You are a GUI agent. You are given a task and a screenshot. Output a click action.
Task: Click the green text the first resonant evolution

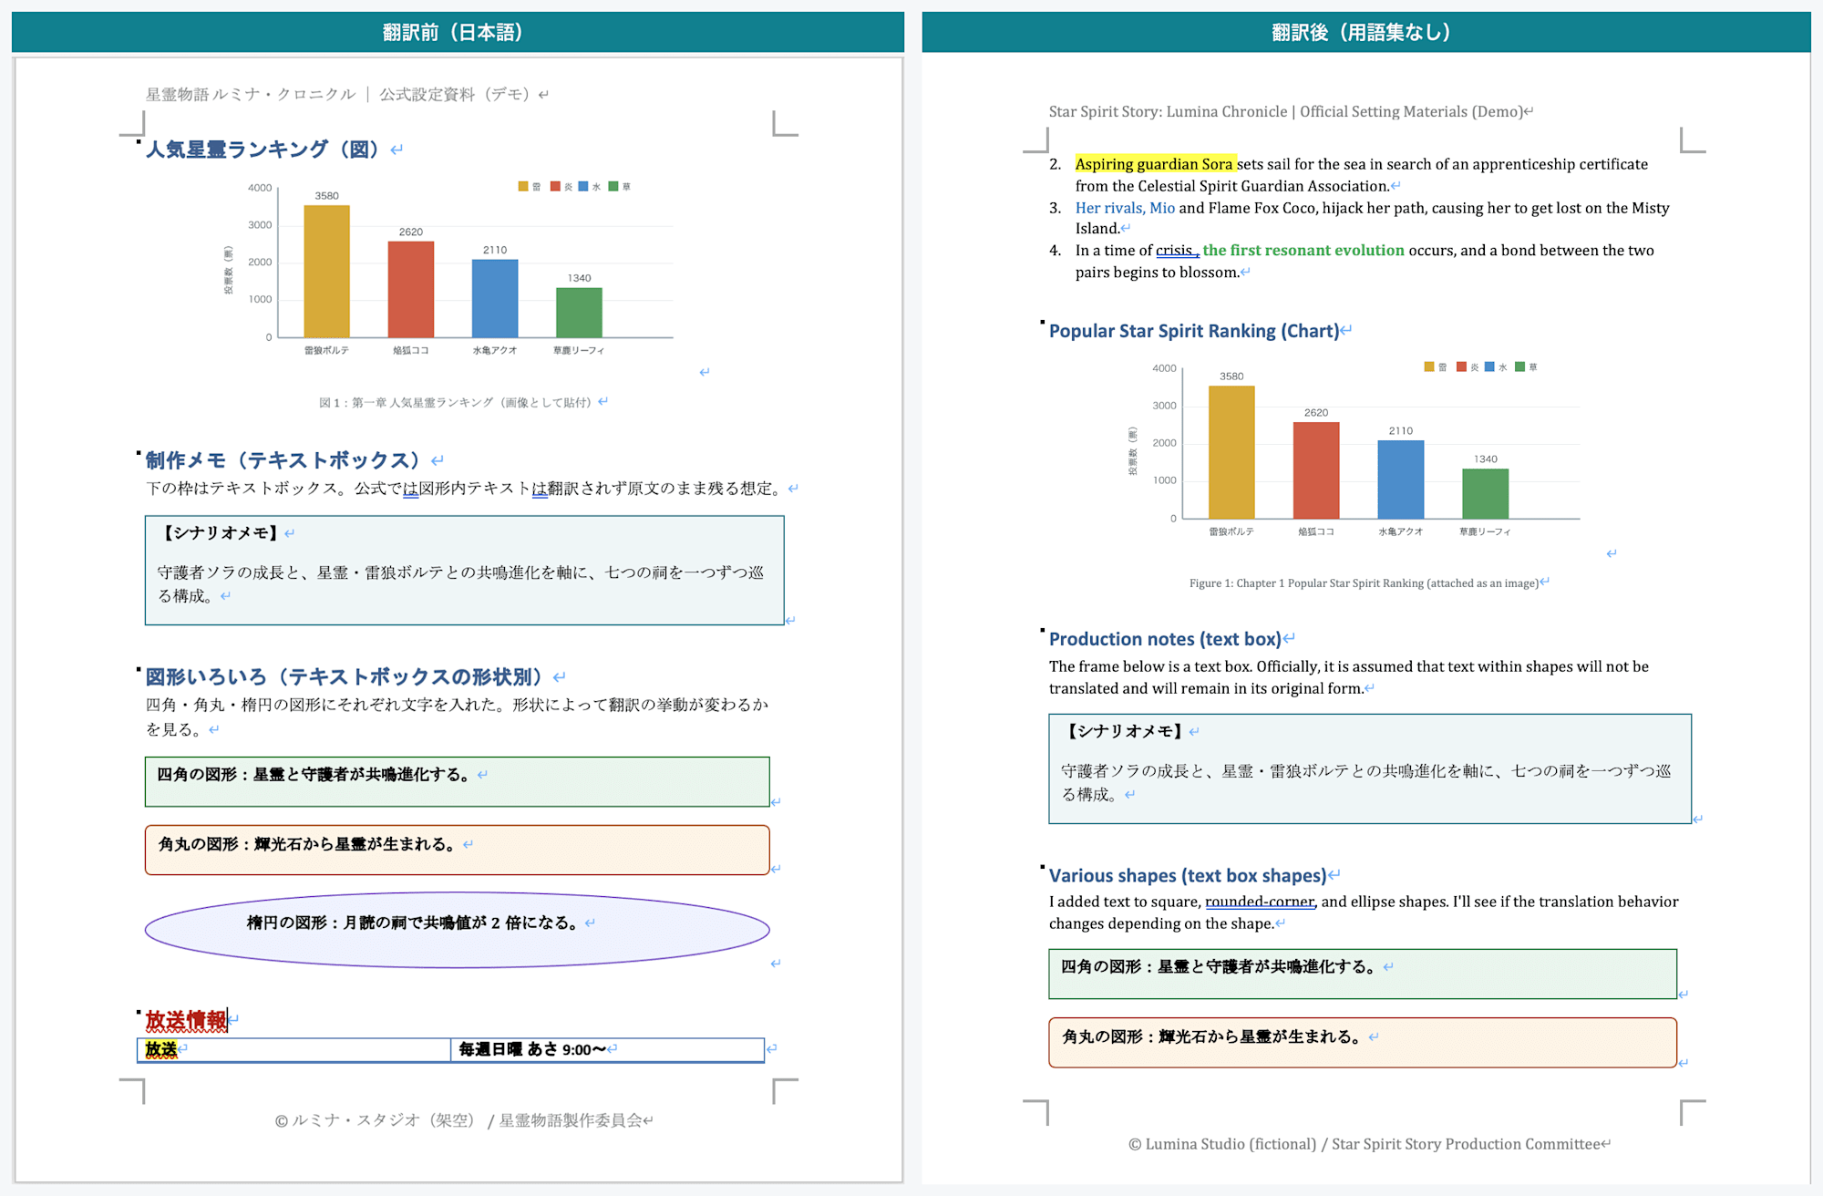click(x=1303, y=251)
